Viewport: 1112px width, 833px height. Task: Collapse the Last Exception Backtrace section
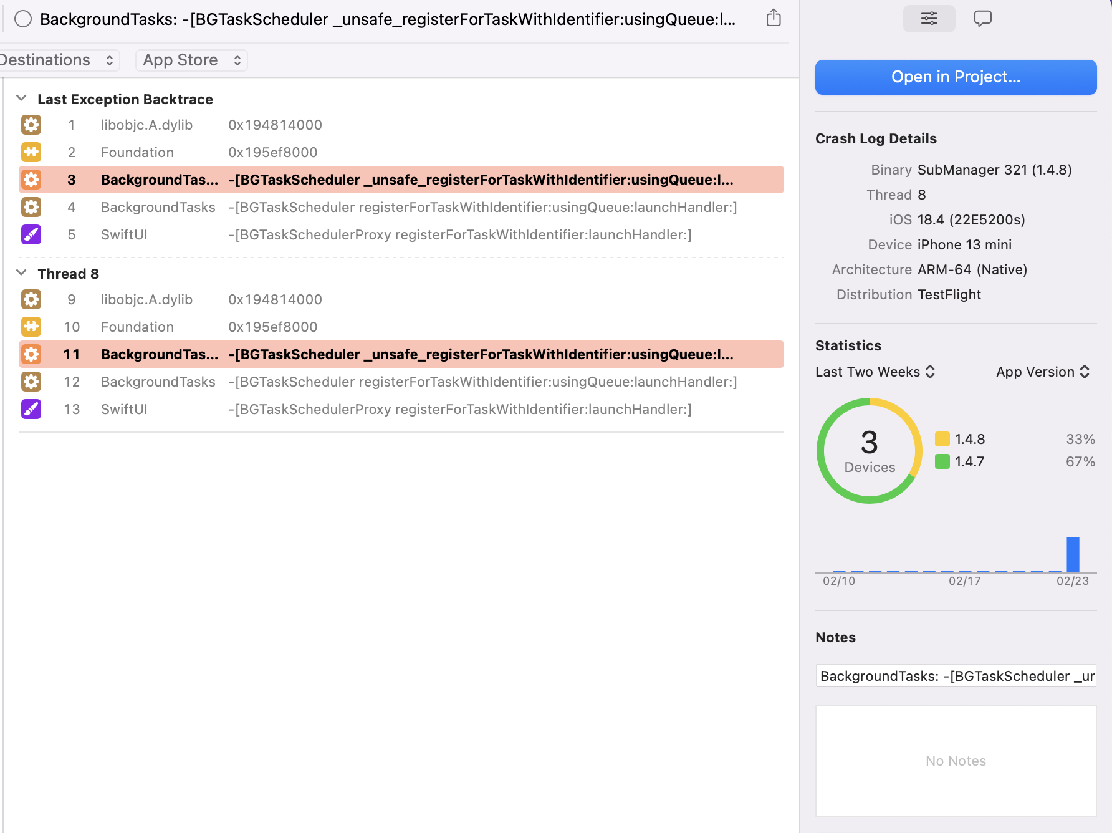coord(21,99)
